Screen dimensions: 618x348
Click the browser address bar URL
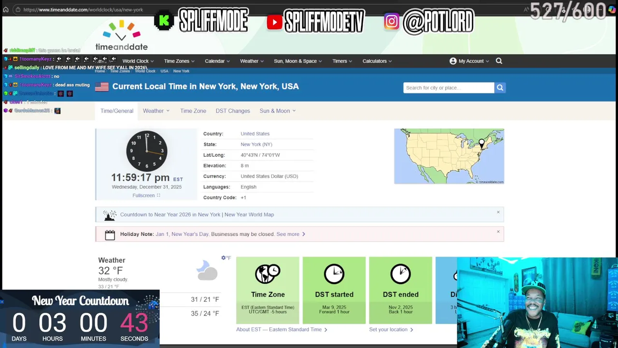pos(83,10)
